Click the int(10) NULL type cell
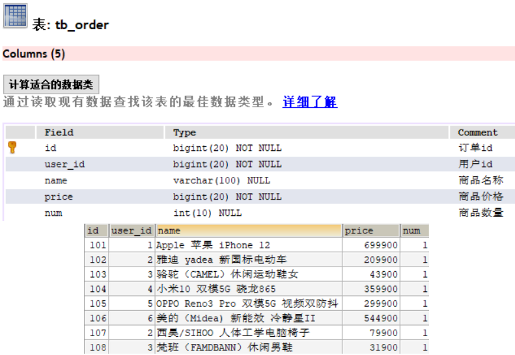 pyautogui.click(x=208, y=213)
